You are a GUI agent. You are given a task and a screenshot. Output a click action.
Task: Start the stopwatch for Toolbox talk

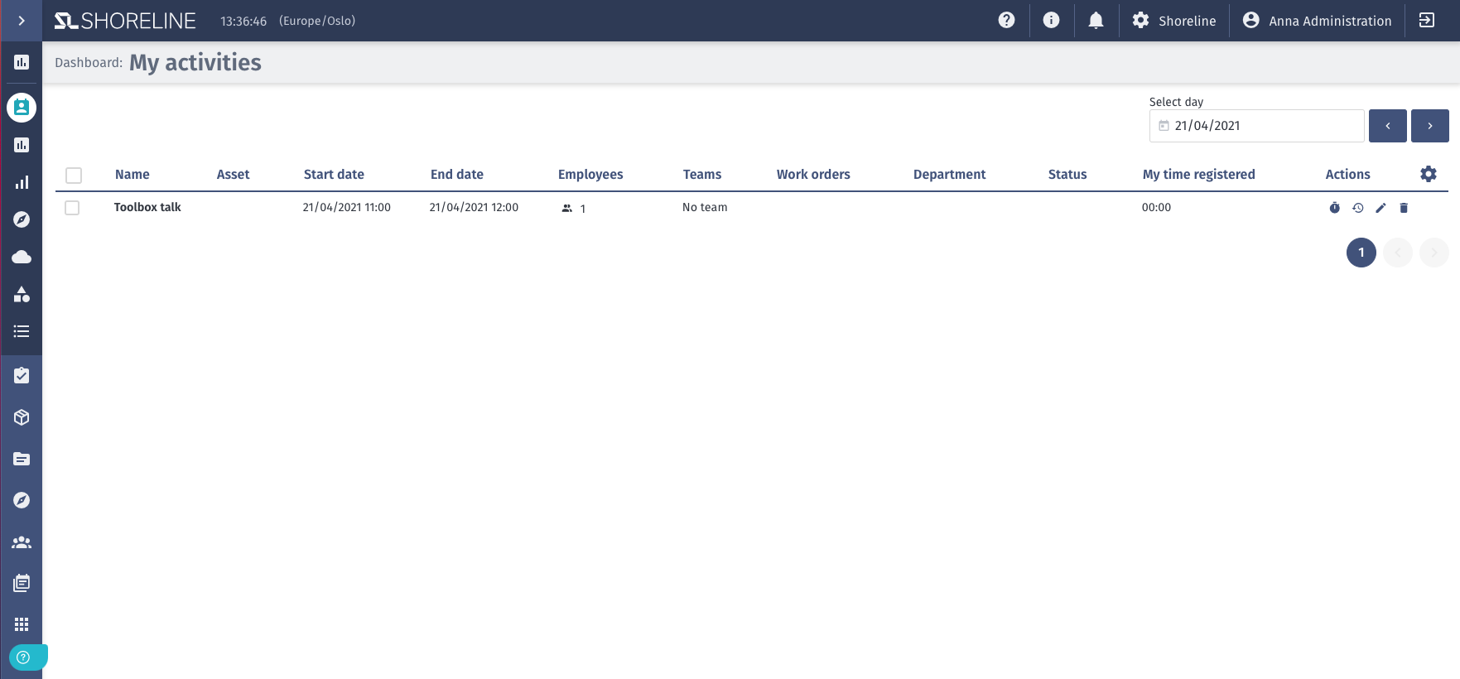(1334, 208)
